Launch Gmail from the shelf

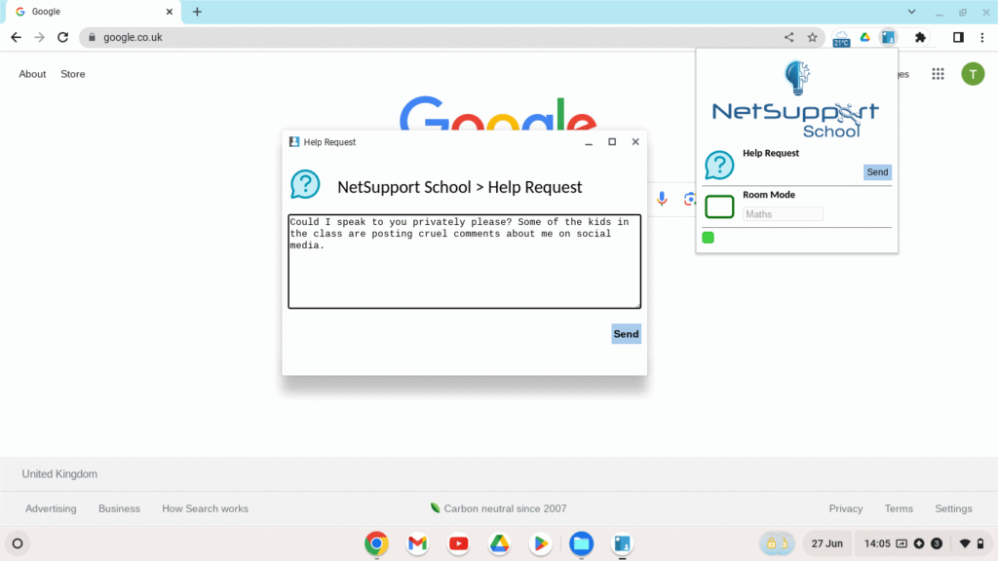(417, 543)
